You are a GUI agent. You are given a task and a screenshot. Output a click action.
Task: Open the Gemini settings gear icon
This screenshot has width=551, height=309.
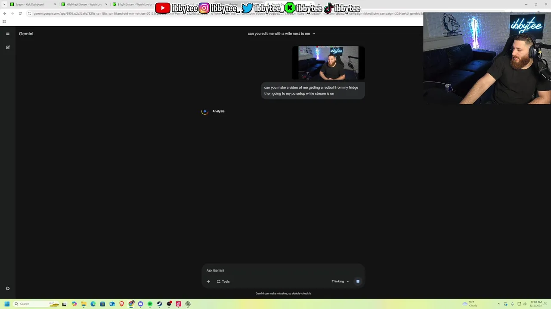pyautogui.click(x=7, y=288)
